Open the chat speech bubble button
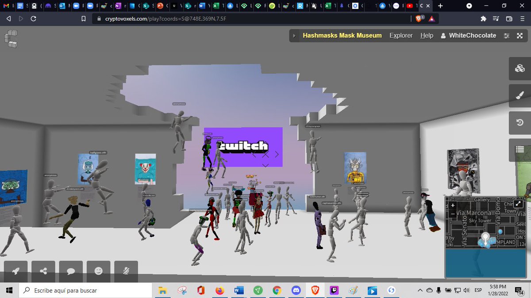The image size is (531, 298). 71,271
